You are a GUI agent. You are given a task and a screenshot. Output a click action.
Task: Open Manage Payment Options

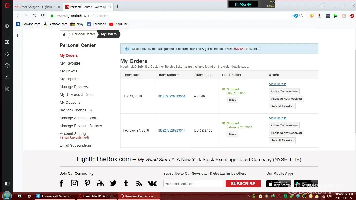pos(81,126)
